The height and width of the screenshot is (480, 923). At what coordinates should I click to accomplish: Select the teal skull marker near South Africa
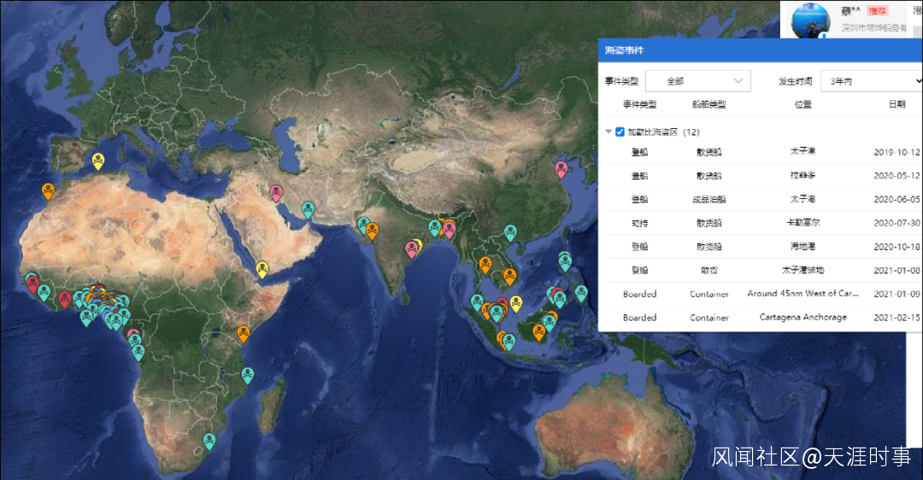(x=209, y=440)
